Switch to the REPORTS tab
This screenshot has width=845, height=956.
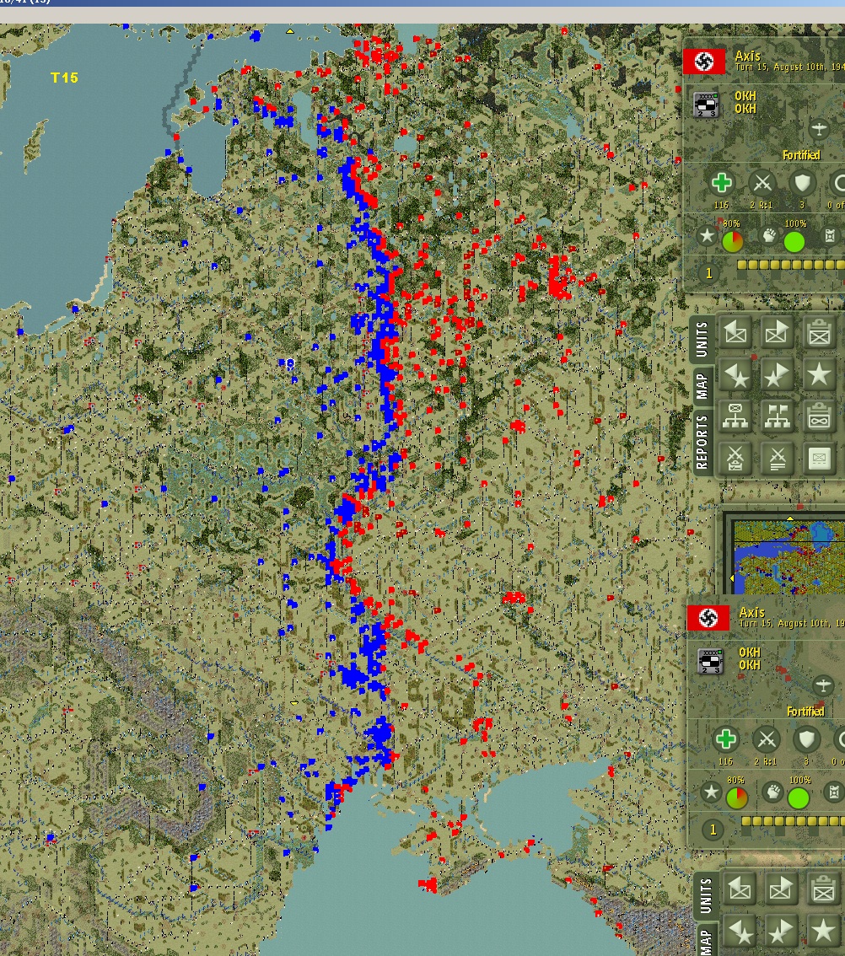(702, 442)
